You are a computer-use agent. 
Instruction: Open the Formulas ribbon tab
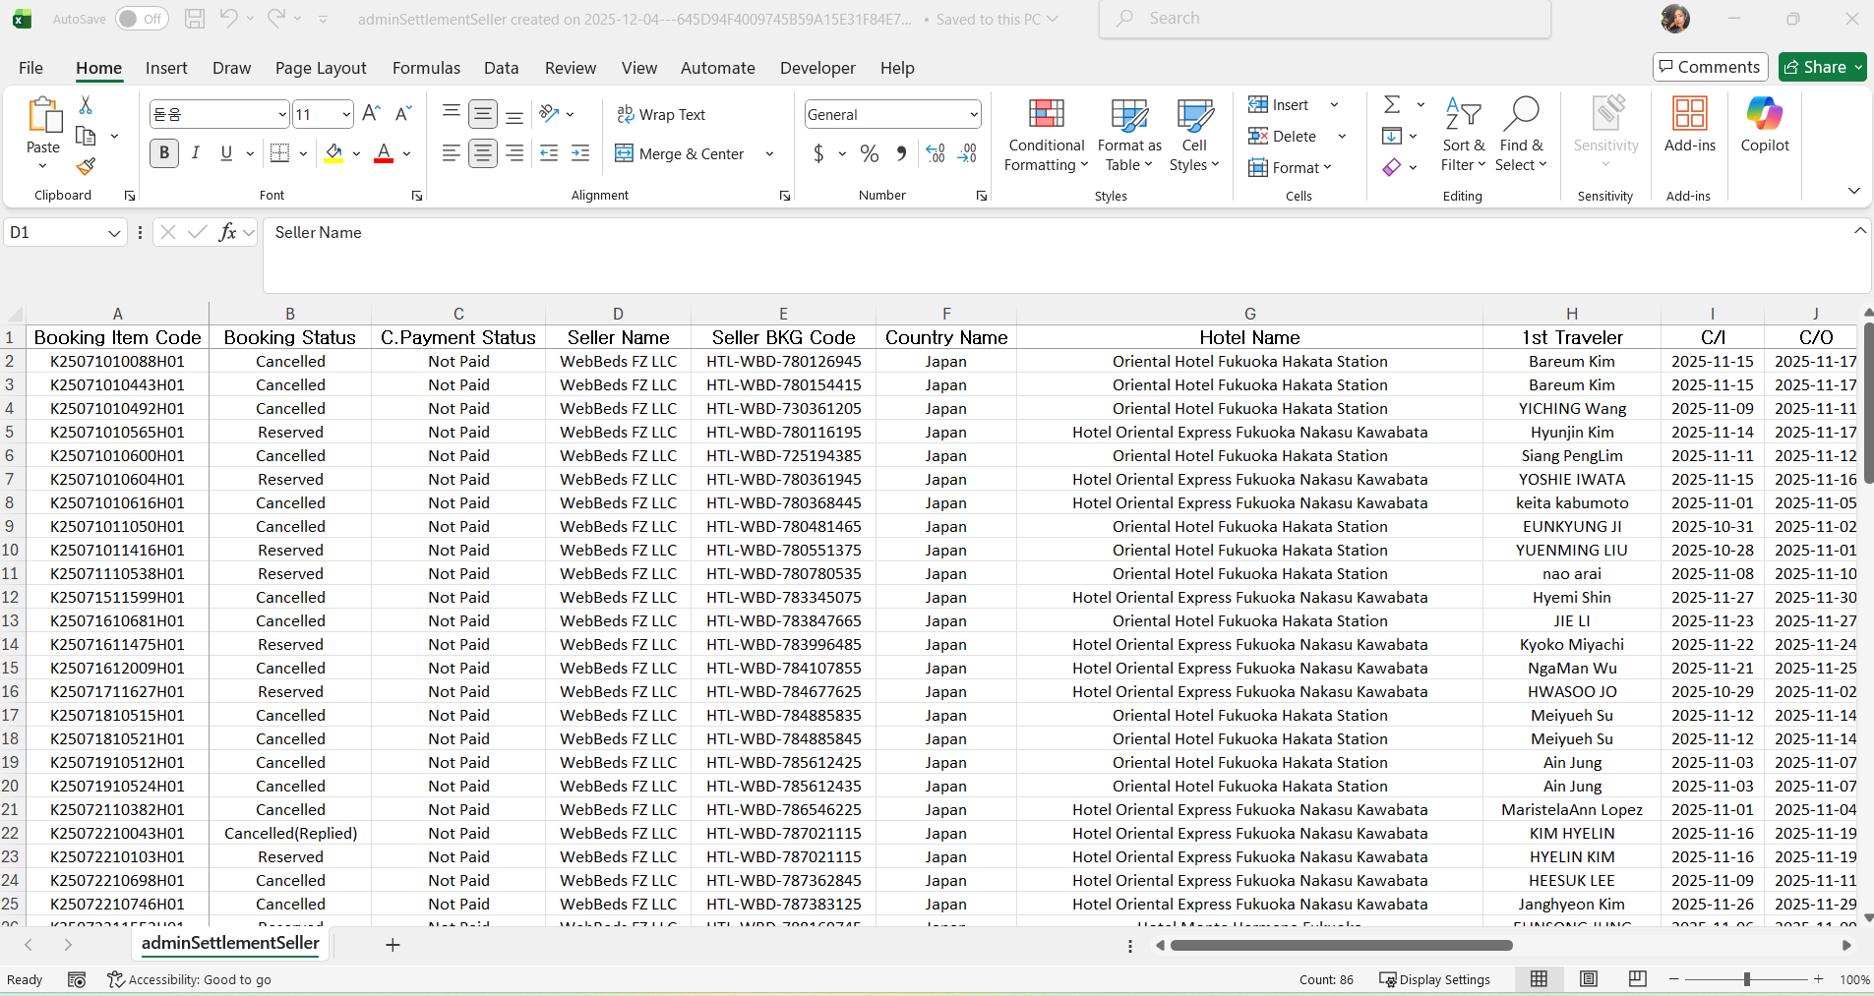click(x=426, y=68)
